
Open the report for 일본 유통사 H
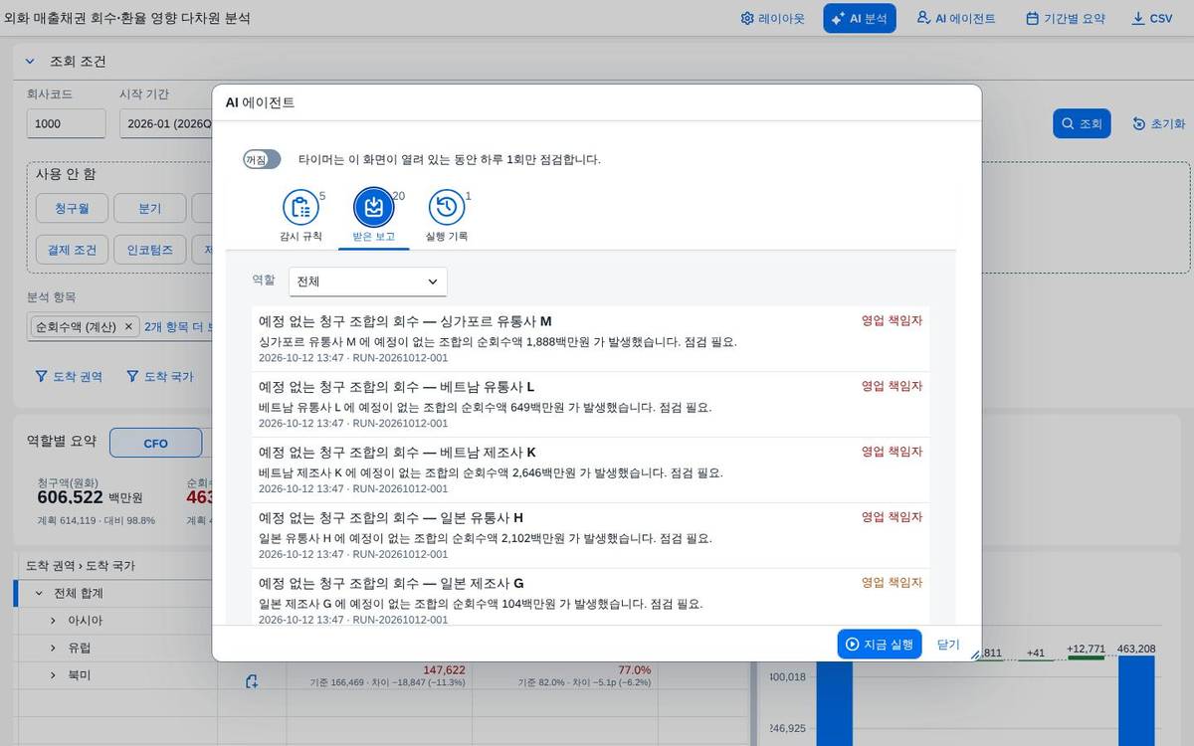point(590,535)
